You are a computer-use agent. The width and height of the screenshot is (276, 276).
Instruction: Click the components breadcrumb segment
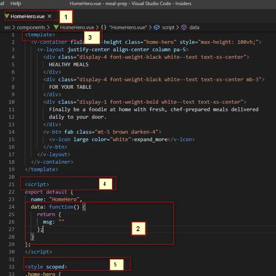point(31,28)
